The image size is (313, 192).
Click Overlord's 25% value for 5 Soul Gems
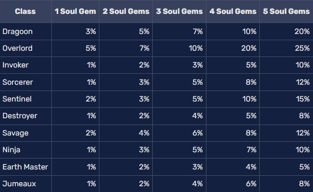tap(303, 48)
